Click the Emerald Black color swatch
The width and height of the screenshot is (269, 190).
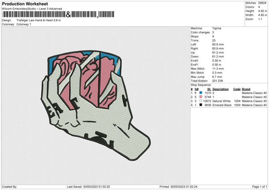[201, 105]
